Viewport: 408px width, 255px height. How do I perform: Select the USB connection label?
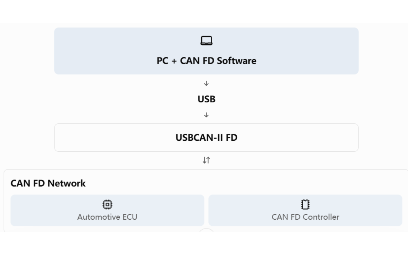[x=206, y=99]
